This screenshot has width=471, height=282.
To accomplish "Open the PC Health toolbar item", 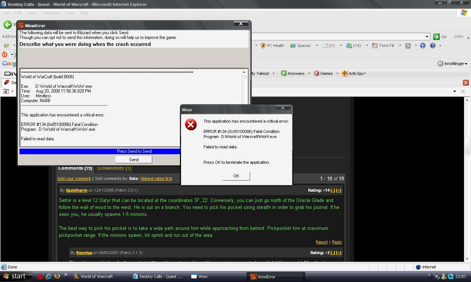I will [x=272, y=46].
